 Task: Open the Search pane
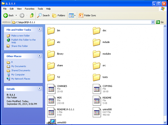[x=43, y=16]
